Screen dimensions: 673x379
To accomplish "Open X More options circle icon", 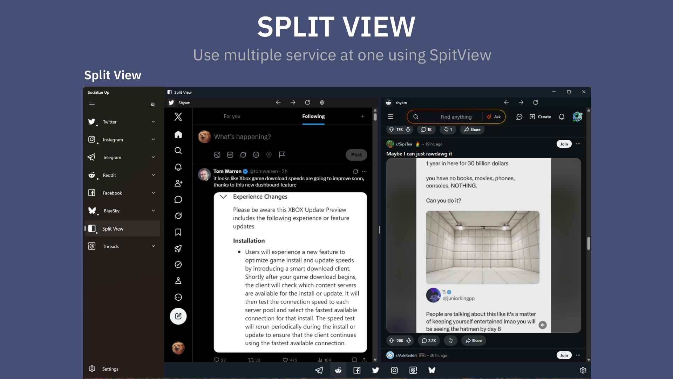I will pos(178,297).
